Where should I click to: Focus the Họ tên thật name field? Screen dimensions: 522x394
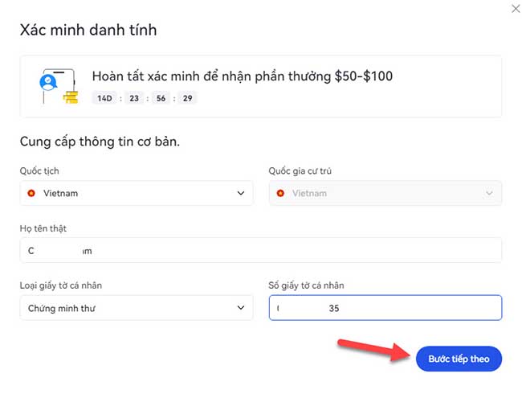[261, 250]
